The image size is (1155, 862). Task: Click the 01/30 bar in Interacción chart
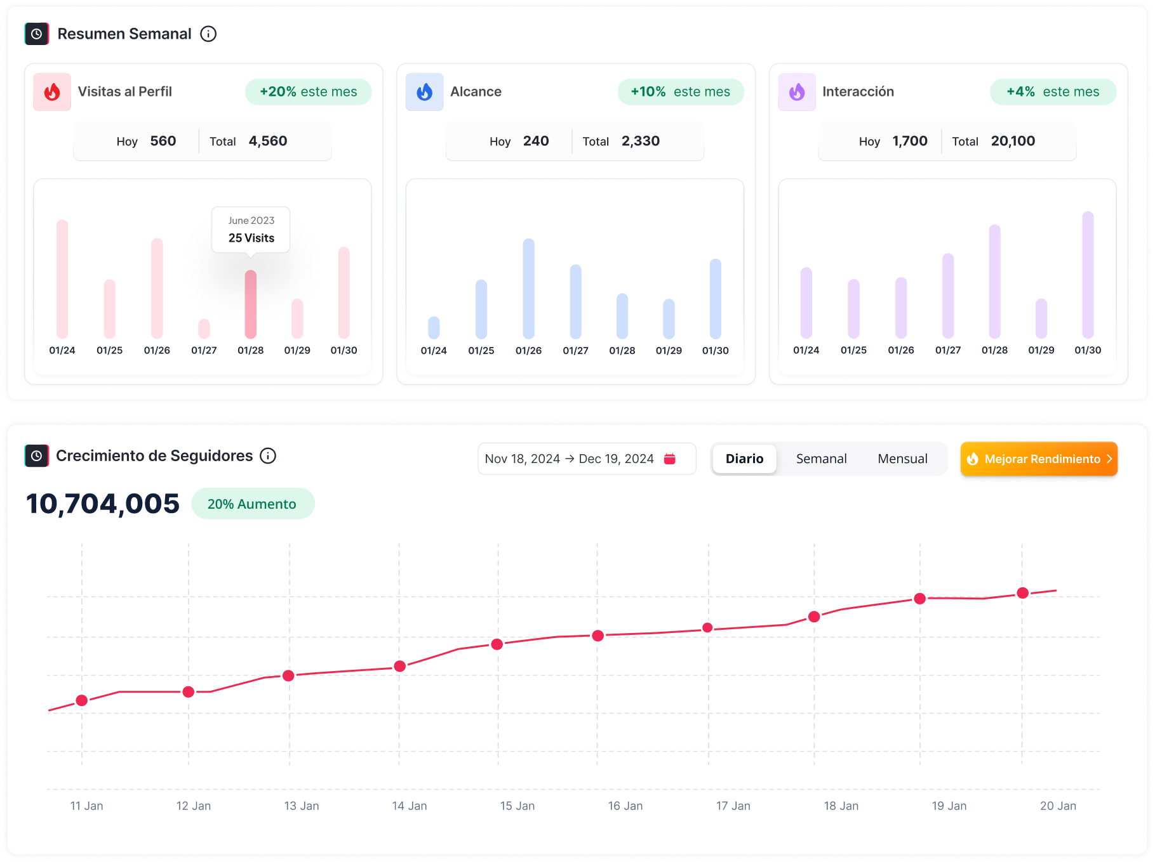click(x=1088, y=275)
